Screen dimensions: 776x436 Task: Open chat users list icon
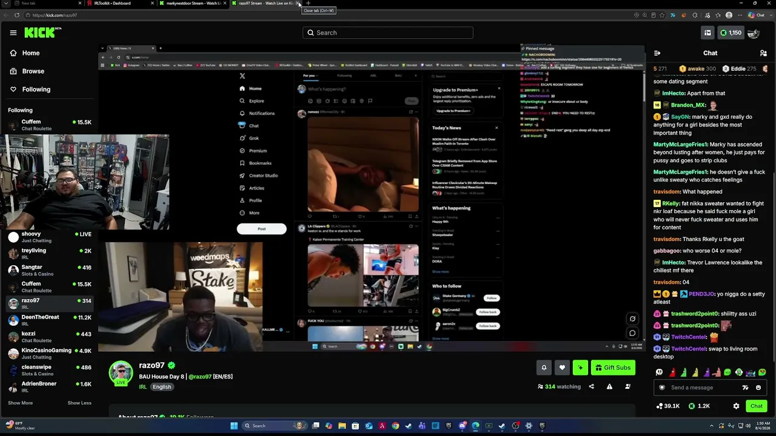[763, 53]
